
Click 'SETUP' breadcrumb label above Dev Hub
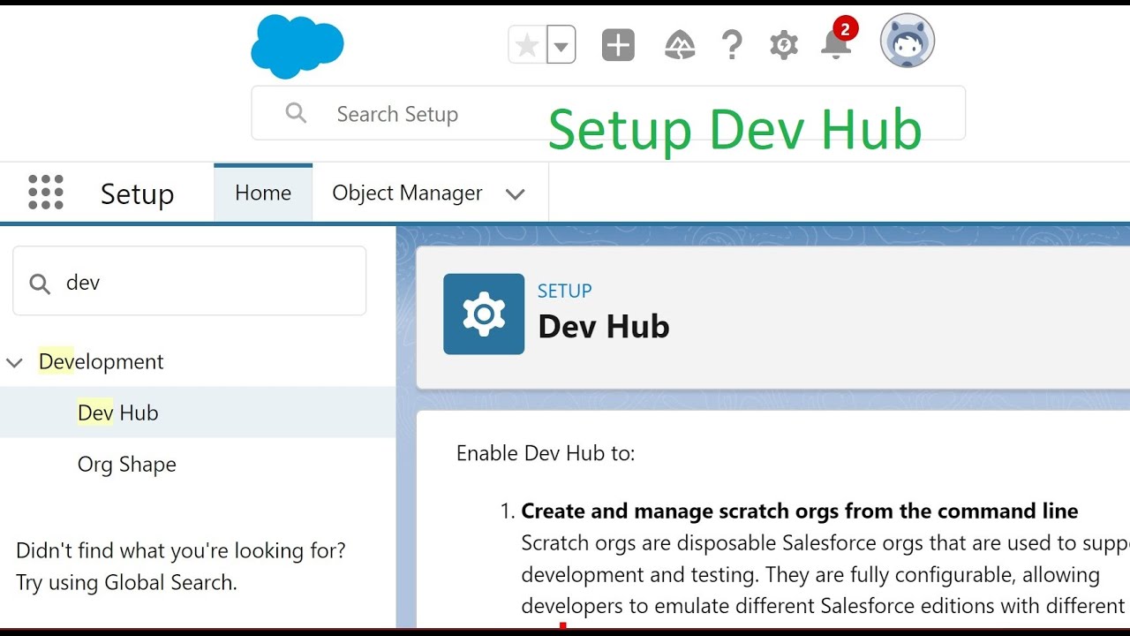tap(565, 291)
